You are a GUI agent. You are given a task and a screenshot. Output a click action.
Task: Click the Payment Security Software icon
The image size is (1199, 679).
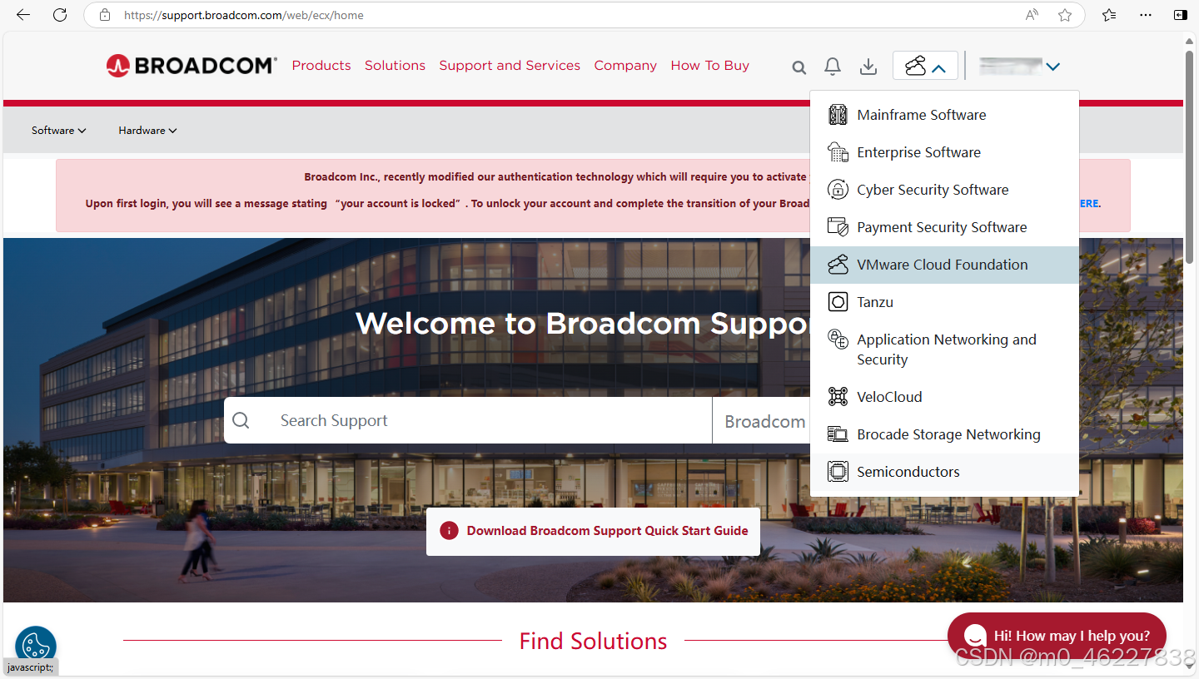(x=838, y=227)
